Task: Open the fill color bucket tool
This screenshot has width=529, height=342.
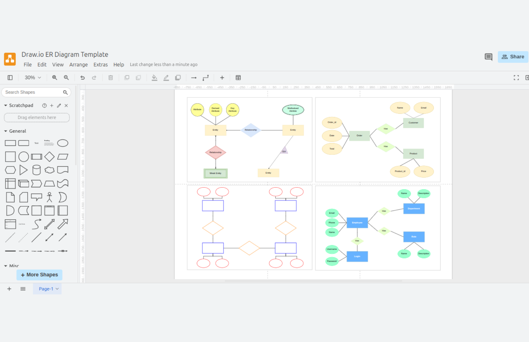Action: coord(154,78)
